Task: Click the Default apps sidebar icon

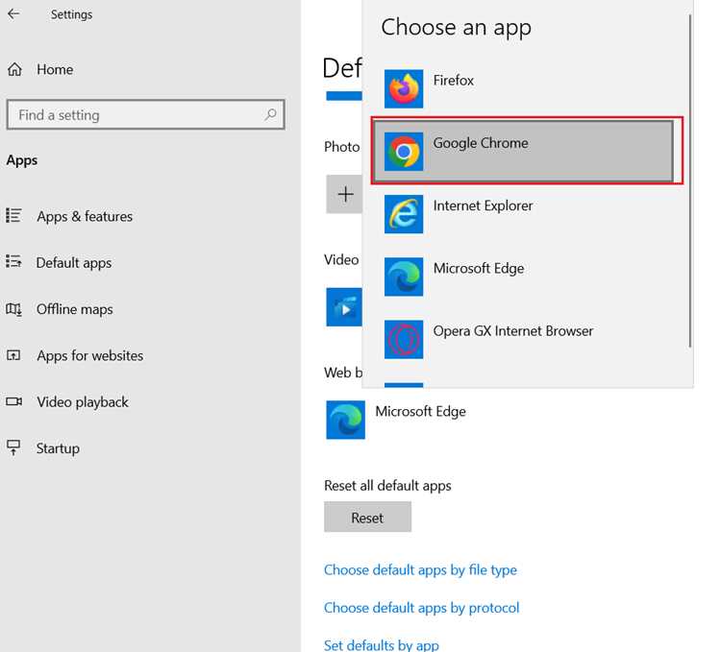Action: (x=13, y=262)
